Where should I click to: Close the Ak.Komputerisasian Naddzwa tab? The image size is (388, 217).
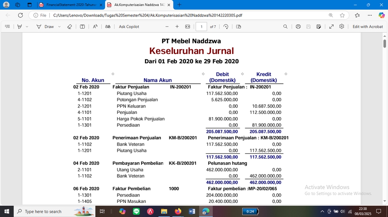169,5
